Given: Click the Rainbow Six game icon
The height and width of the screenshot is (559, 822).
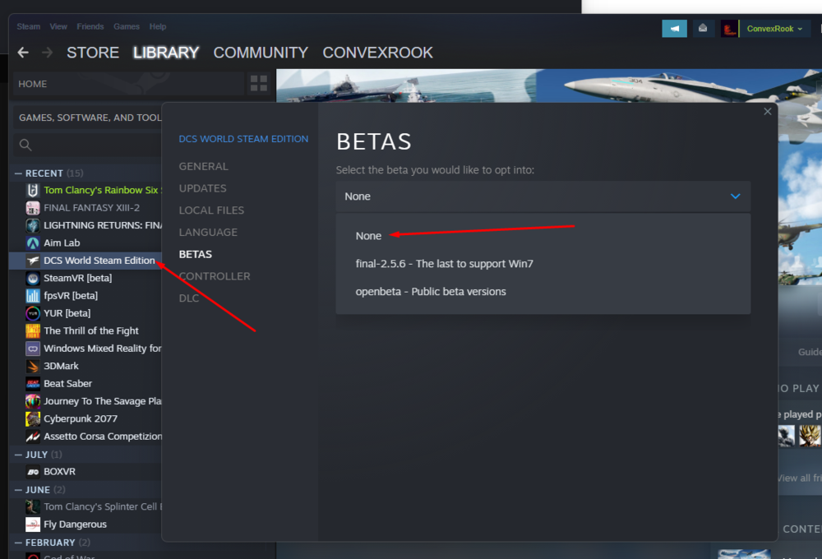Looking at the screenshot, I should 33,191.
